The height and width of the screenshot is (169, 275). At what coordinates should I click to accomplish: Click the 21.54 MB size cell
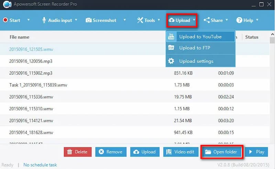click(x=183, y=121)
